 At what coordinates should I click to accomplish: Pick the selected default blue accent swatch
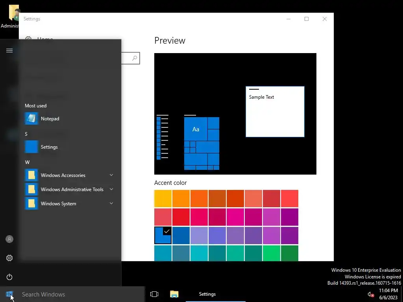click(x=163, y=236)
